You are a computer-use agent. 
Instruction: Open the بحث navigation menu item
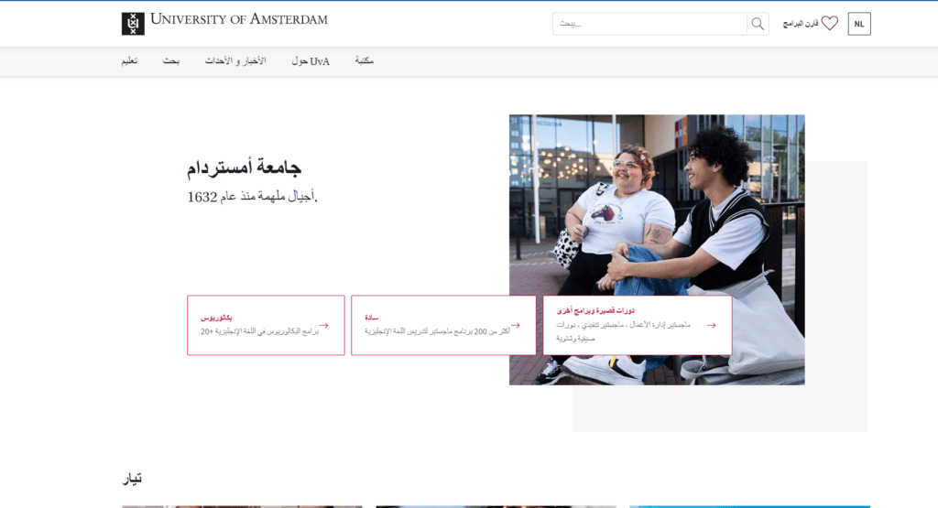[171, 61]
